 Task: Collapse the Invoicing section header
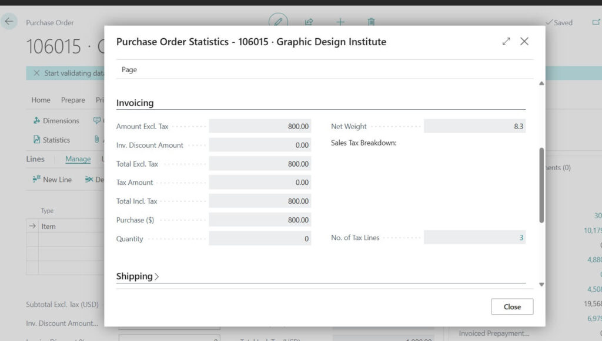click(135, 103)
